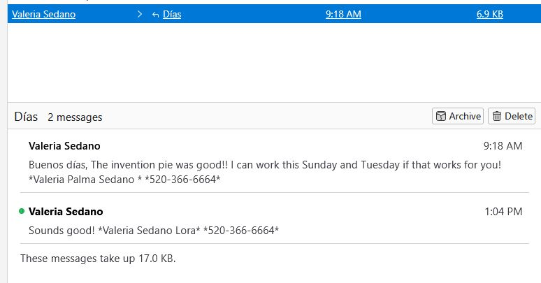The image size is (541, 283).
Task: Open the Días subject link in the thread row
Action: 172,14
